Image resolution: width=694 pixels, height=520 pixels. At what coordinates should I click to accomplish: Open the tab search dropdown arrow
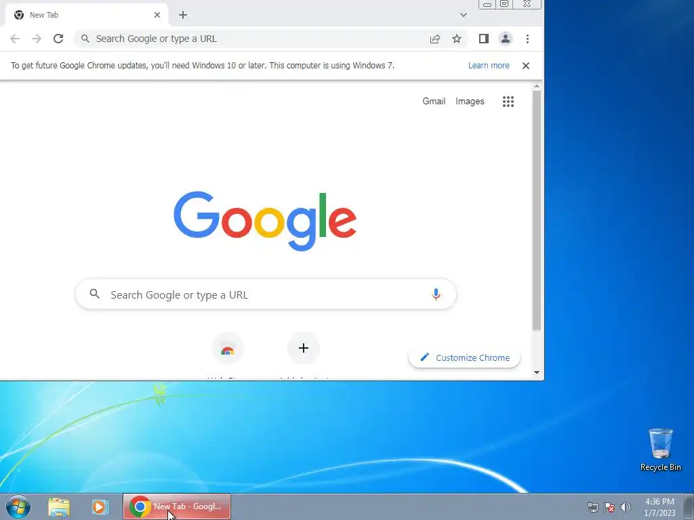[464, 15]
